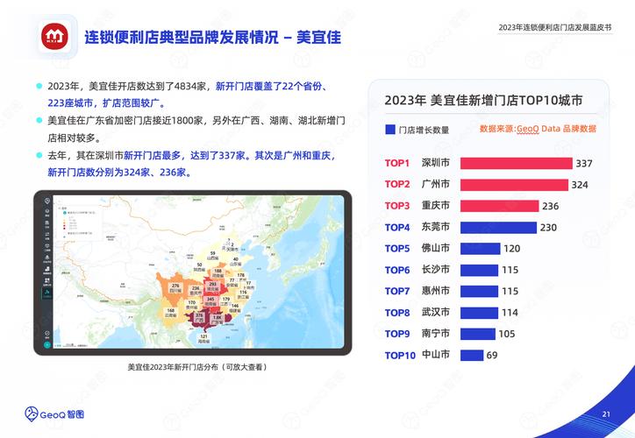Image resolution: width=635 pixels, height=438 pixels.
Task: Click the 59 山西省 label on map
Action: click(x=212, y=256)
